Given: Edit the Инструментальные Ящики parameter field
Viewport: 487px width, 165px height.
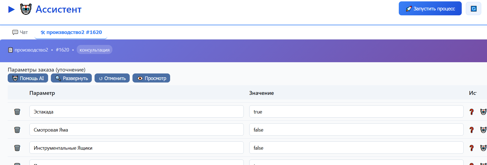Looking at the screenshot, I should coord(137,148).
